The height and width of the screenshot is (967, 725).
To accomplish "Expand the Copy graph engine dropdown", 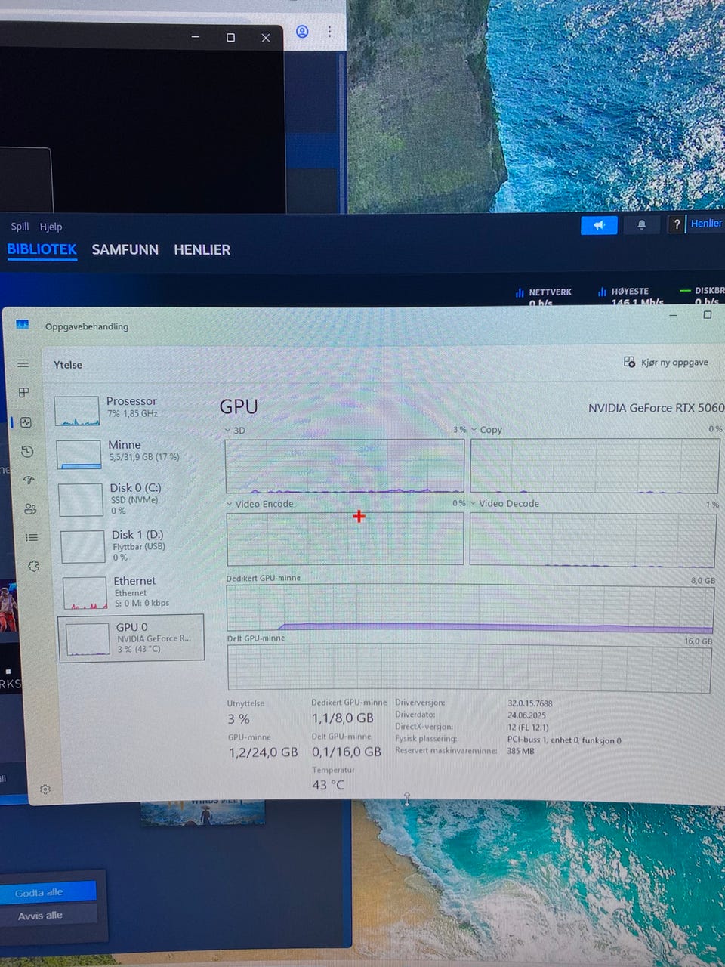I will click(x=474, y=430).
